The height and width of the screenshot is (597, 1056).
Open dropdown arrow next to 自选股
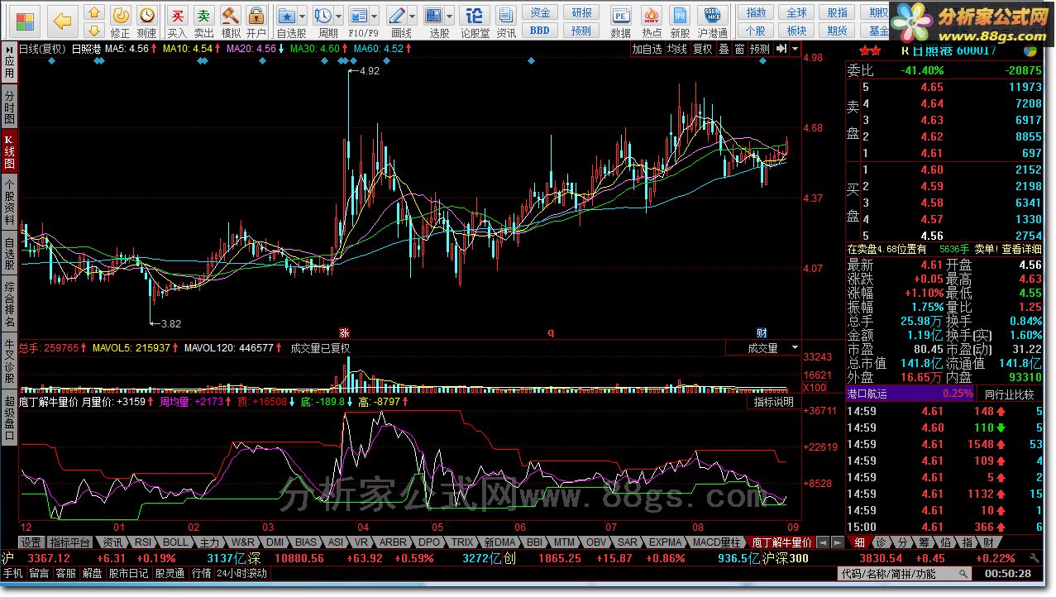(303, 16)
